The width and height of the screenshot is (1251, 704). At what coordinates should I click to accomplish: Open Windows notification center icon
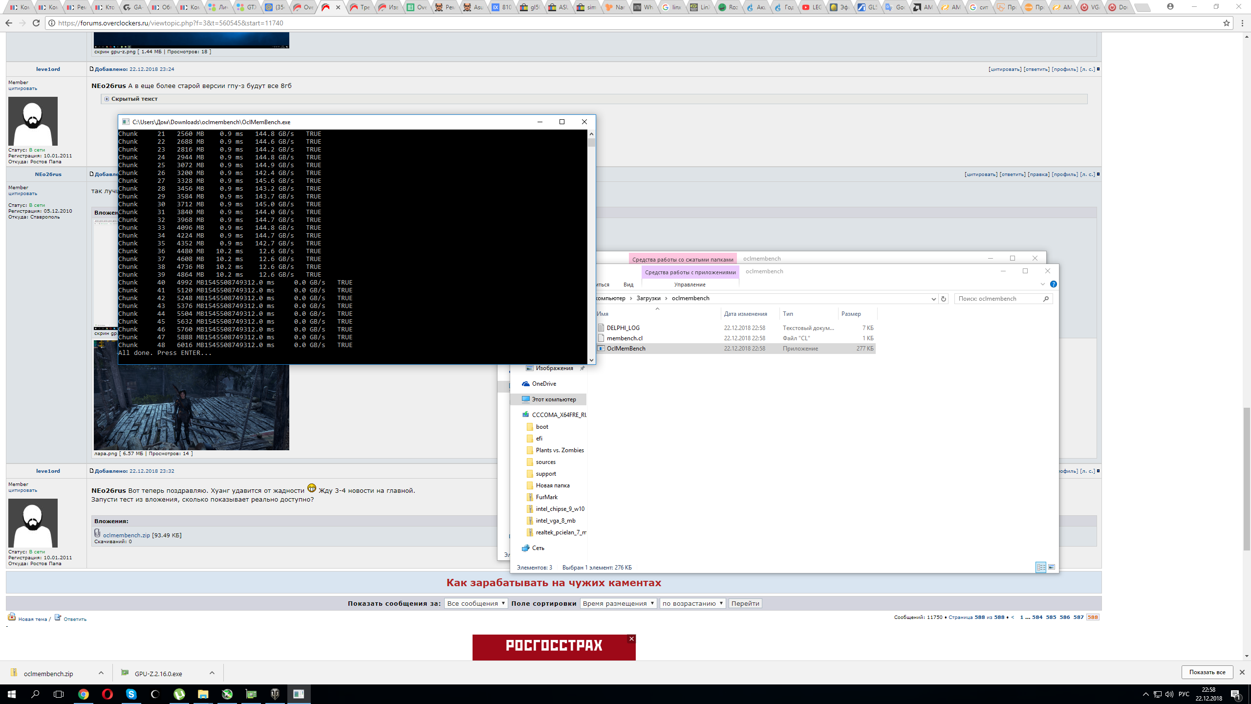[x=1235, y=694]
